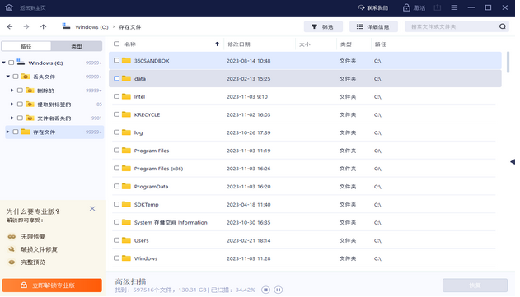Click the vertical scrollbar of file list
The width and height of the screenshot is (520, 297).
tap(508, 62)
